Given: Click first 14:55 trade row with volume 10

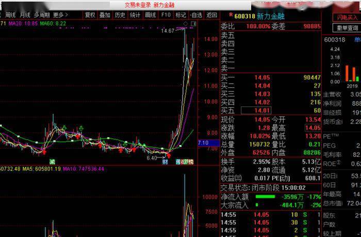Looking at the screenshot, I should 271,215.
